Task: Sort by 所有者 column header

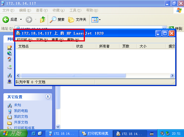Action: 108,46
